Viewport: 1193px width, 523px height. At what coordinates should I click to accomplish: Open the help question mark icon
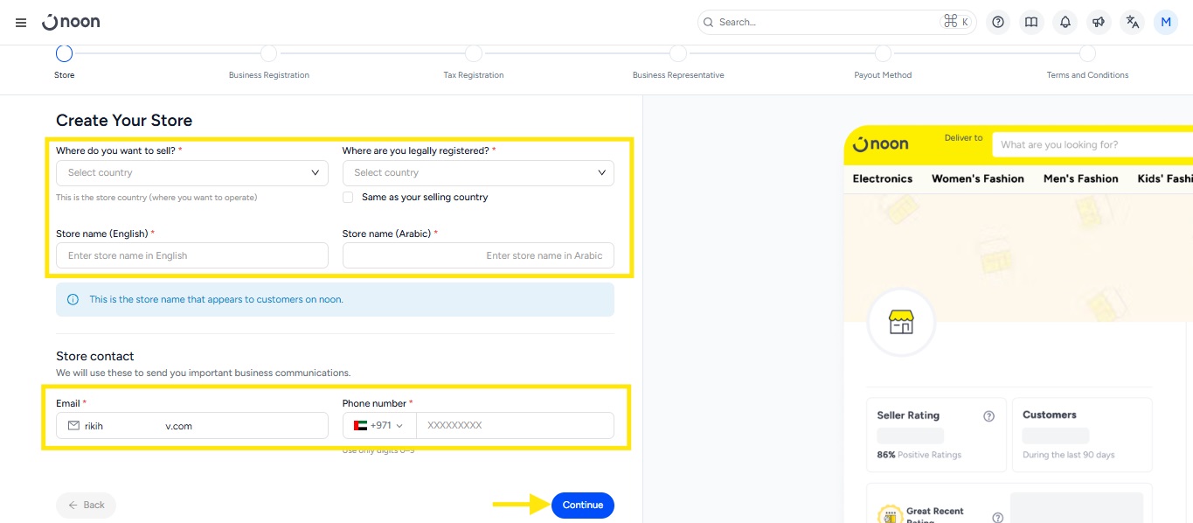[x=998, y=23]
